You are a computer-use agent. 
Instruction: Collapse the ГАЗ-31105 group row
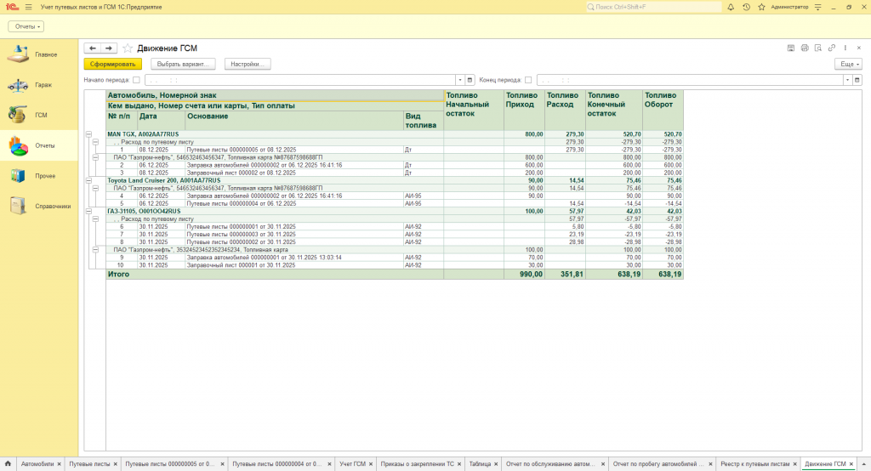(x=88, y=211)
